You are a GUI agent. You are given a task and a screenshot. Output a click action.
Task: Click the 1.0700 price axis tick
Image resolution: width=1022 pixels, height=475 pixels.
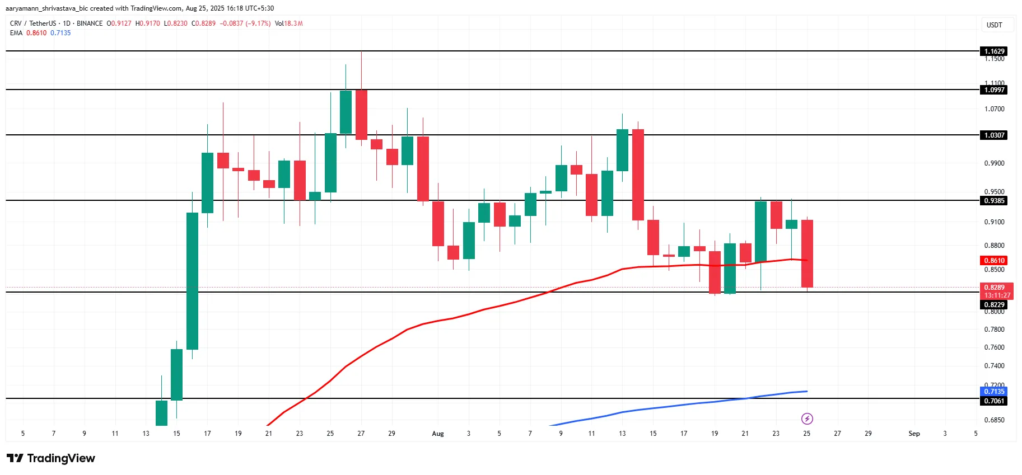[994, 109]
